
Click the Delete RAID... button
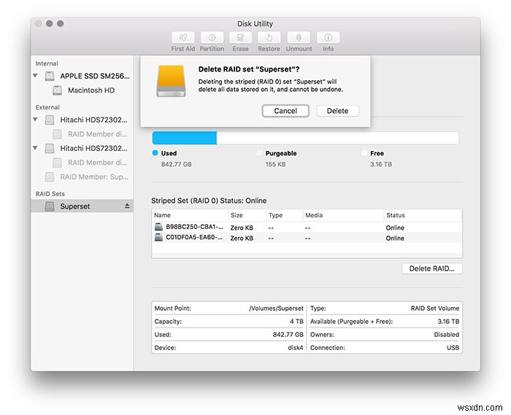pos(432,268)
